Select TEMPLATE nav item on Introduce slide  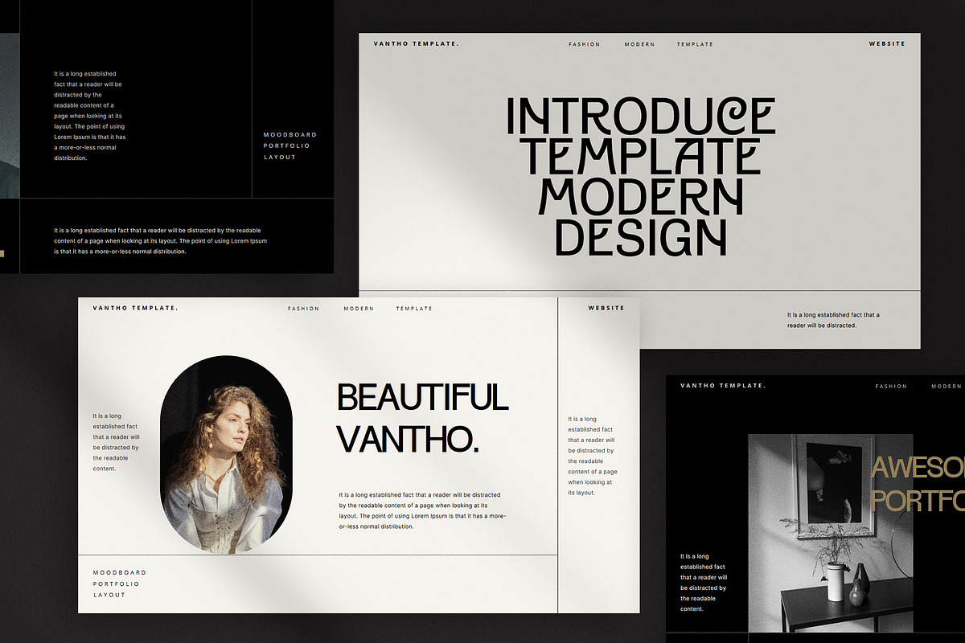click(695, 44)
